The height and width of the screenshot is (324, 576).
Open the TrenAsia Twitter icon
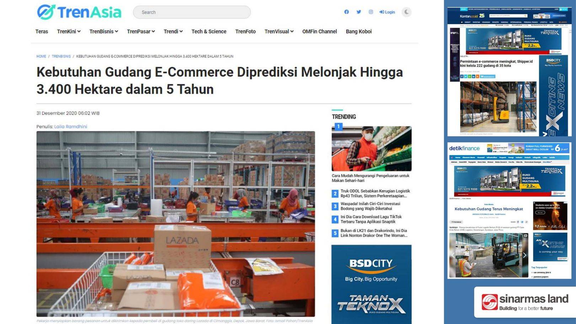tap(358, 12)
